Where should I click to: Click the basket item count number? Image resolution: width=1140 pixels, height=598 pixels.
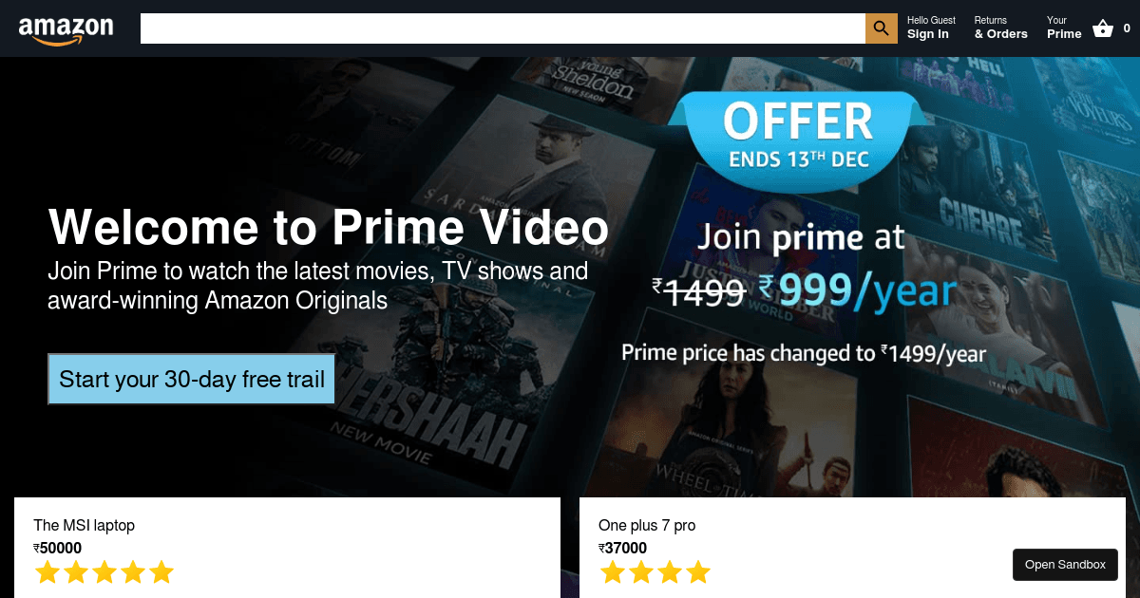[x=1127, y=28]
